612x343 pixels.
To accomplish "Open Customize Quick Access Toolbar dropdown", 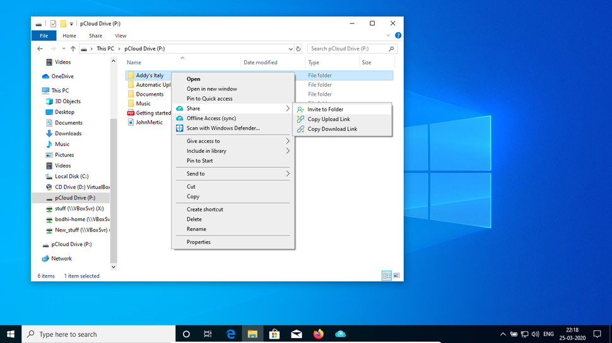I will tap(71, 24).
